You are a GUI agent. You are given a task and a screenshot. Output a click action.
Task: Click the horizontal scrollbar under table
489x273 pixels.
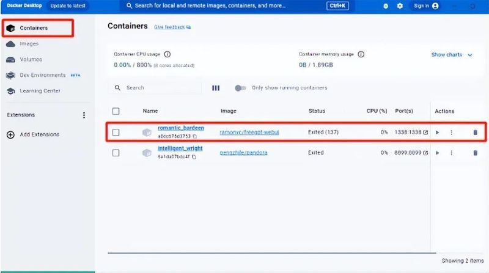(x=271, y=253)
